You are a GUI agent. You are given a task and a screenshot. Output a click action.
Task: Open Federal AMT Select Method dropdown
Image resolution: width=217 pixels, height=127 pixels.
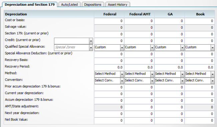click(x=152, y=74)
